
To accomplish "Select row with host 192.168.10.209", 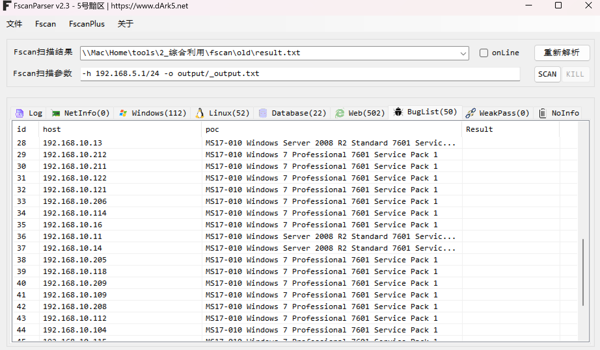I will coord(294,283).
